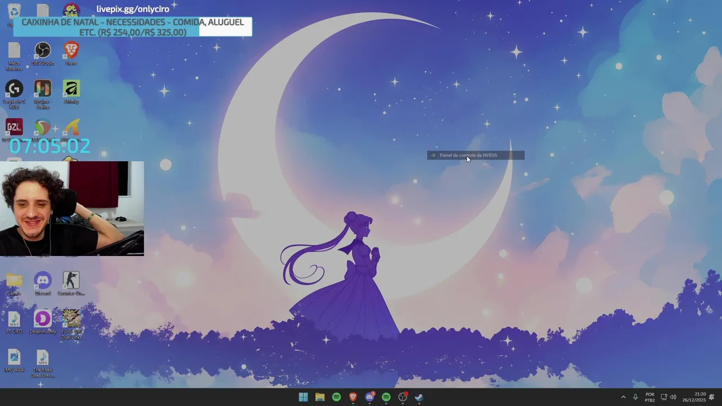The image size is (722, 406).
Task: Select the IMG_4084 image file
Action: [x=14, y=360]
